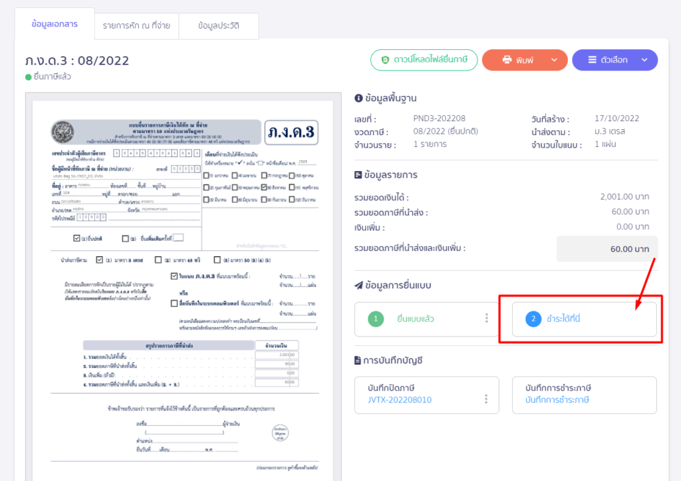The width and height of the screenshot is (681, 481).
Task: Open the รายการหัก ณ ที่จ่าย tab
Action: (x=136, y=26)
